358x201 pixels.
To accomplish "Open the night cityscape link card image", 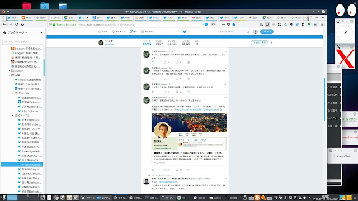I will click(x=189, y=132).
